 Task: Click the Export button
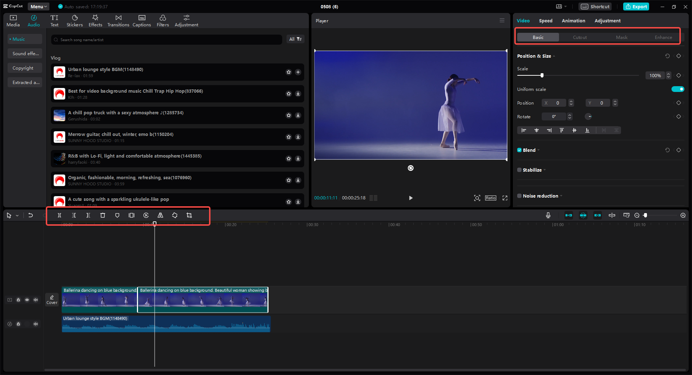(x=636, y=6)
